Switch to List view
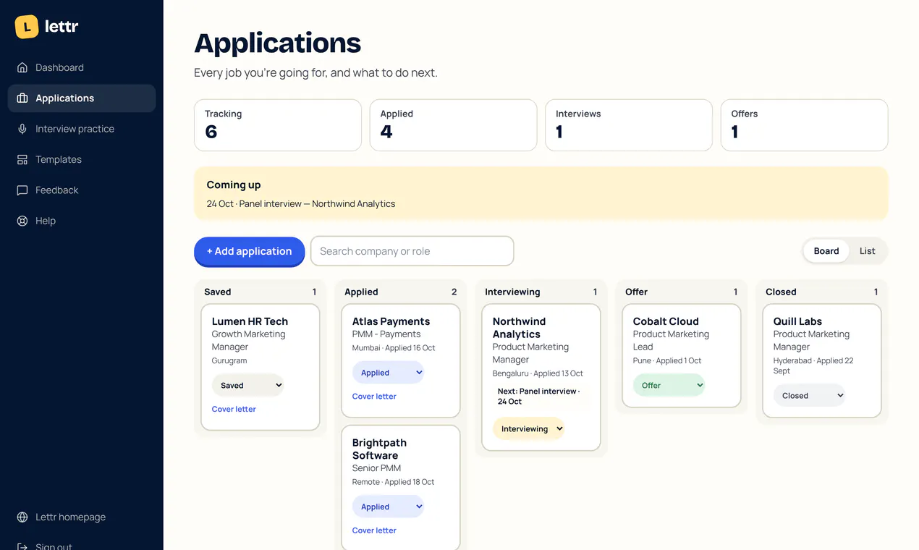Image resolution: width=919 pixels, height=550 pixels. [x=868, y=251]
